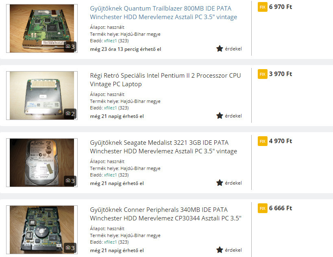Click FIX badge beside 6 666 Ft price

263,208
